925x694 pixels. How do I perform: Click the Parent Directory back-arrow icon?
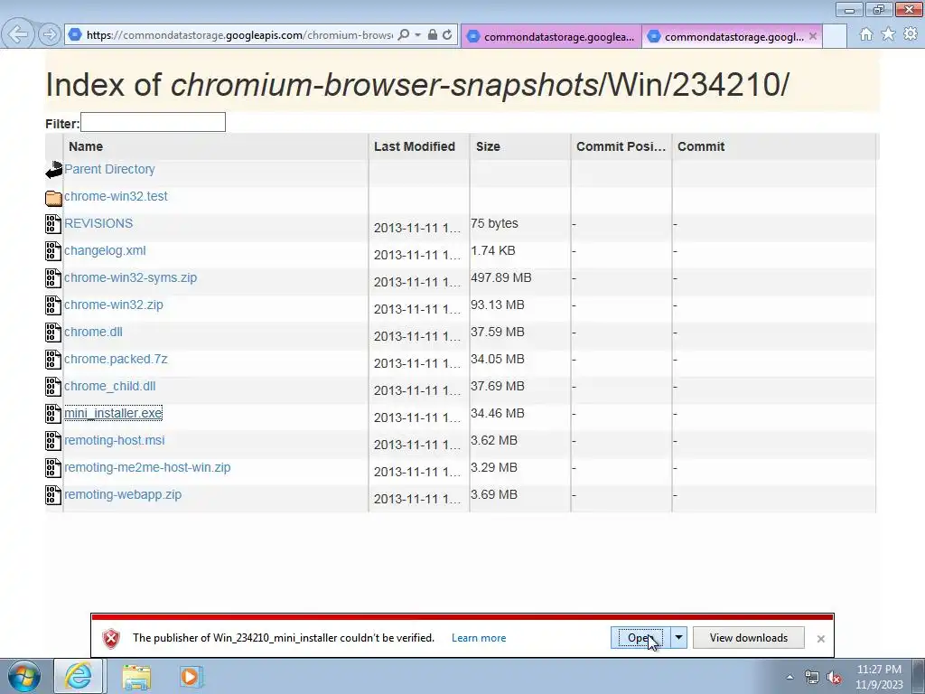point(53,170)
